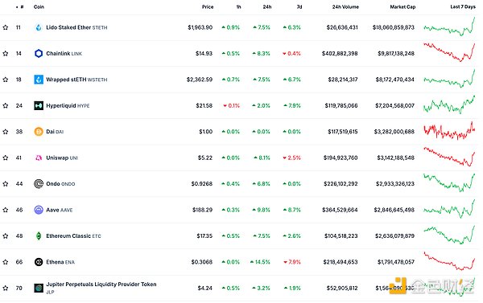Image resolution: width=483 pixels, height=303 pixels.
Task: Click the Hyperliquid HYPE logo icon
Action: click(x=39, y=105)
